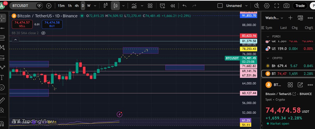Viewport: 315px width, 129px height.
Task: Select the US 159.0 forex watchlist row
Action: [x=288, y=49]
